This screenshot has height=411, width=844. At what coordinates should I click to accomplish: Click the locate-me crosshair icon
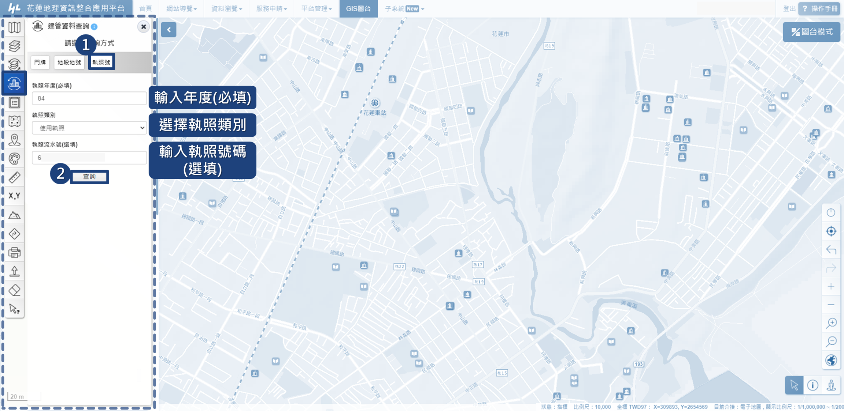(831, 231)
